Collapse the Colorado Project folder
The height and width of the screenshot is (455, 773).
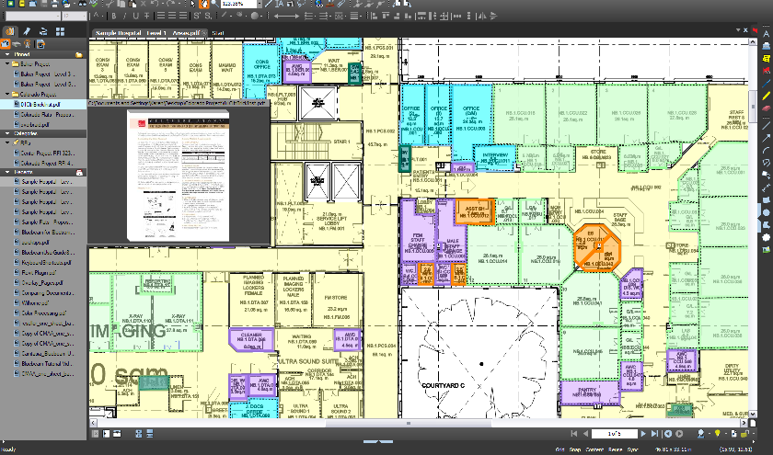click(7, 94)
